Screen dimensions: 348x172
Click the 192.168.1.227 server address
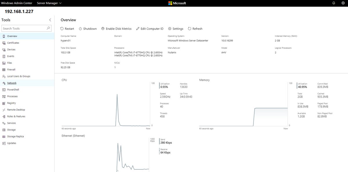[19, 12]
